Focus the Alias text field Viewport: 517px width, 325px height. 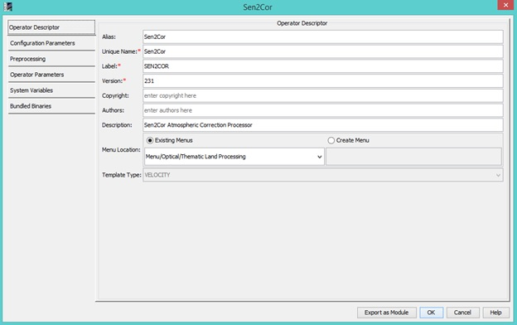(323, 36)
